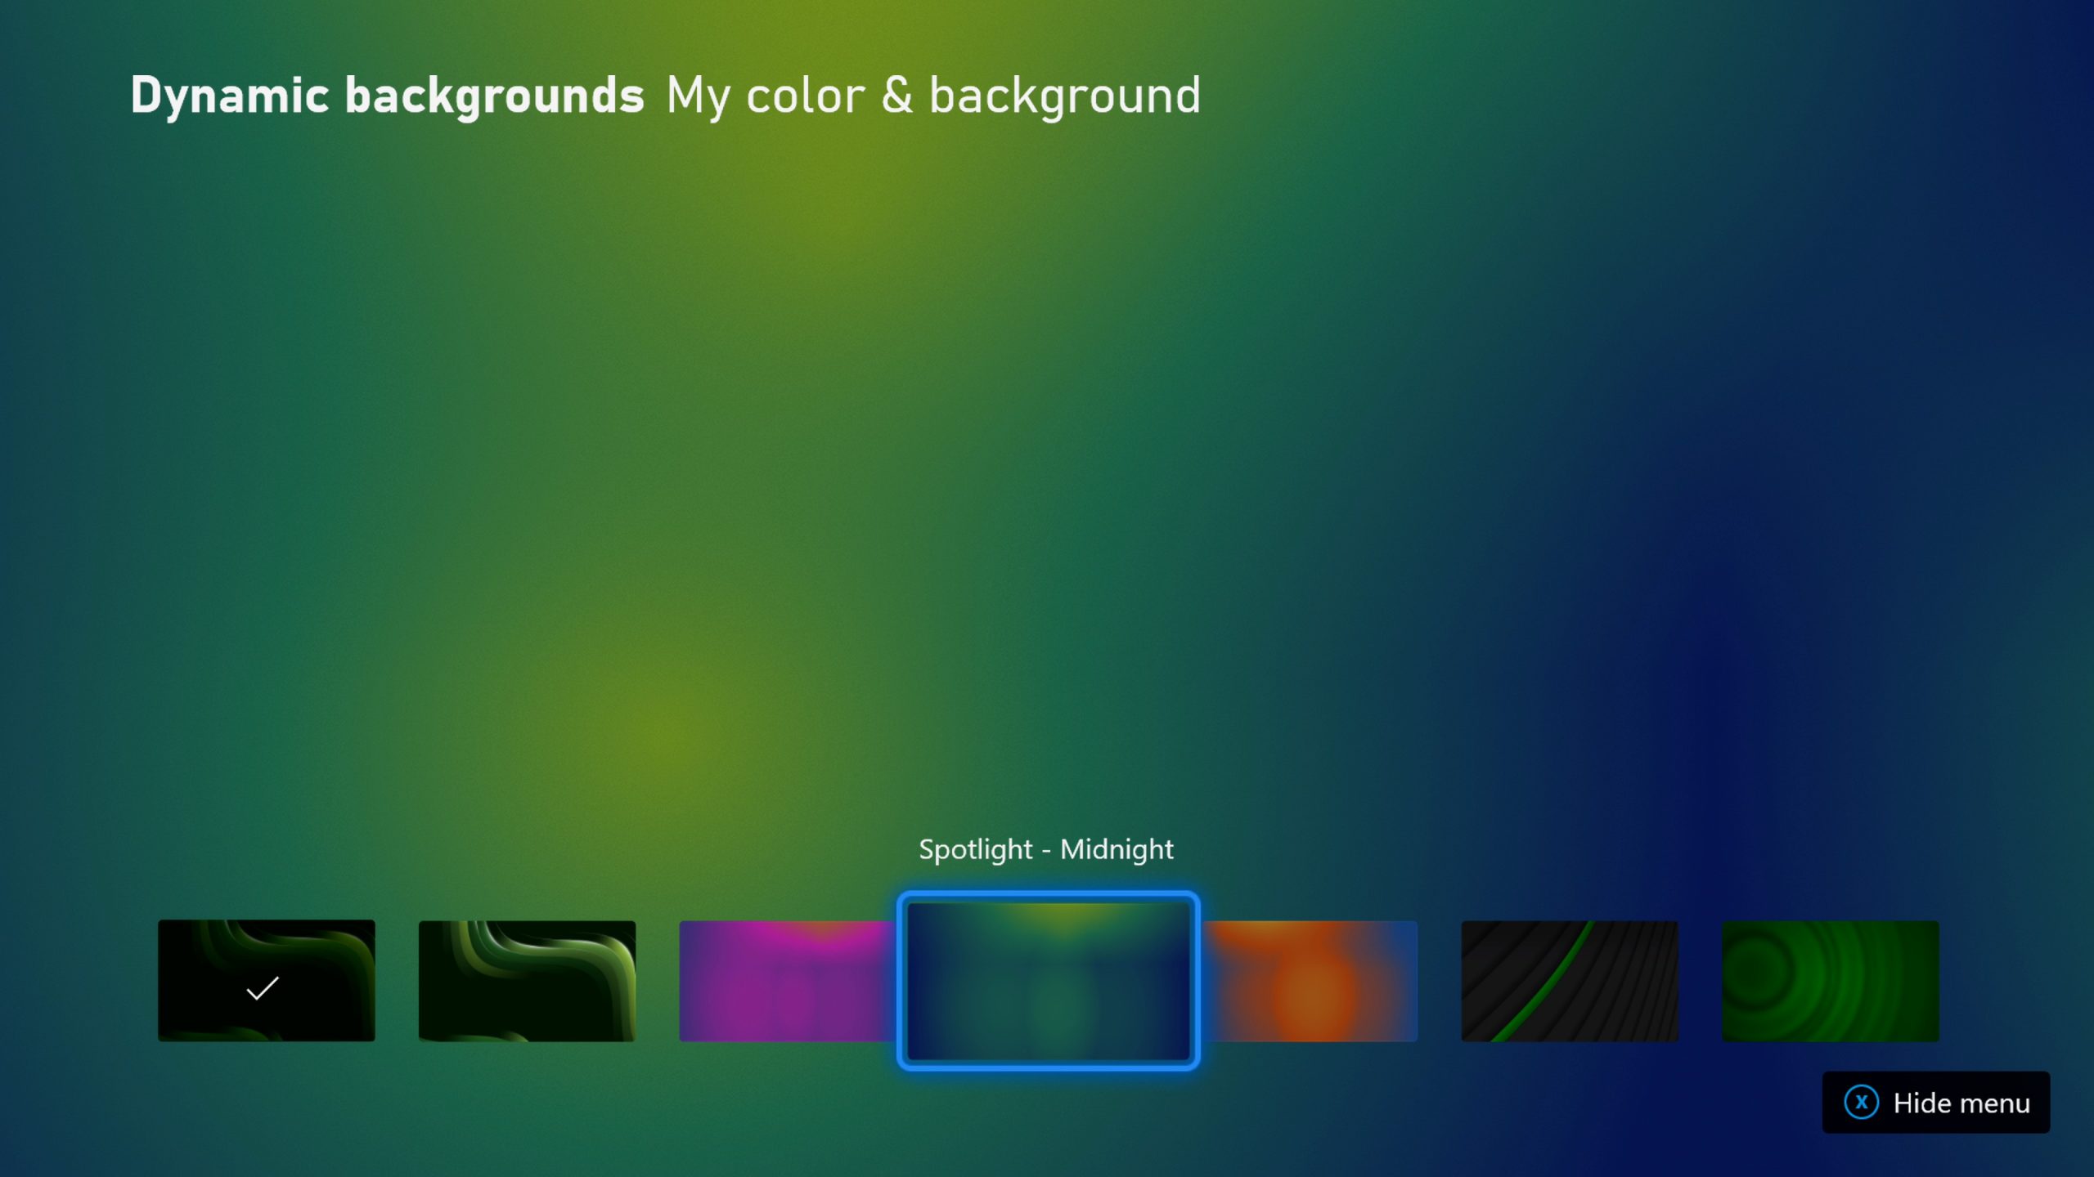This screenshot has height=1177, width=2094.
Task: Click My color & background title text
Action: (932, 96)
